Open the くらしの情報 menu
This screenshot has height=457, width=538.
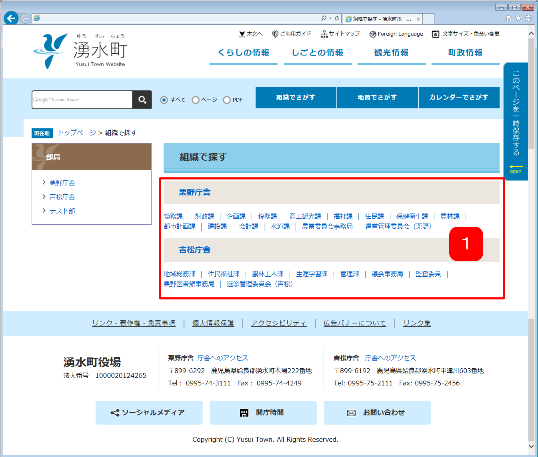point(244,53)
